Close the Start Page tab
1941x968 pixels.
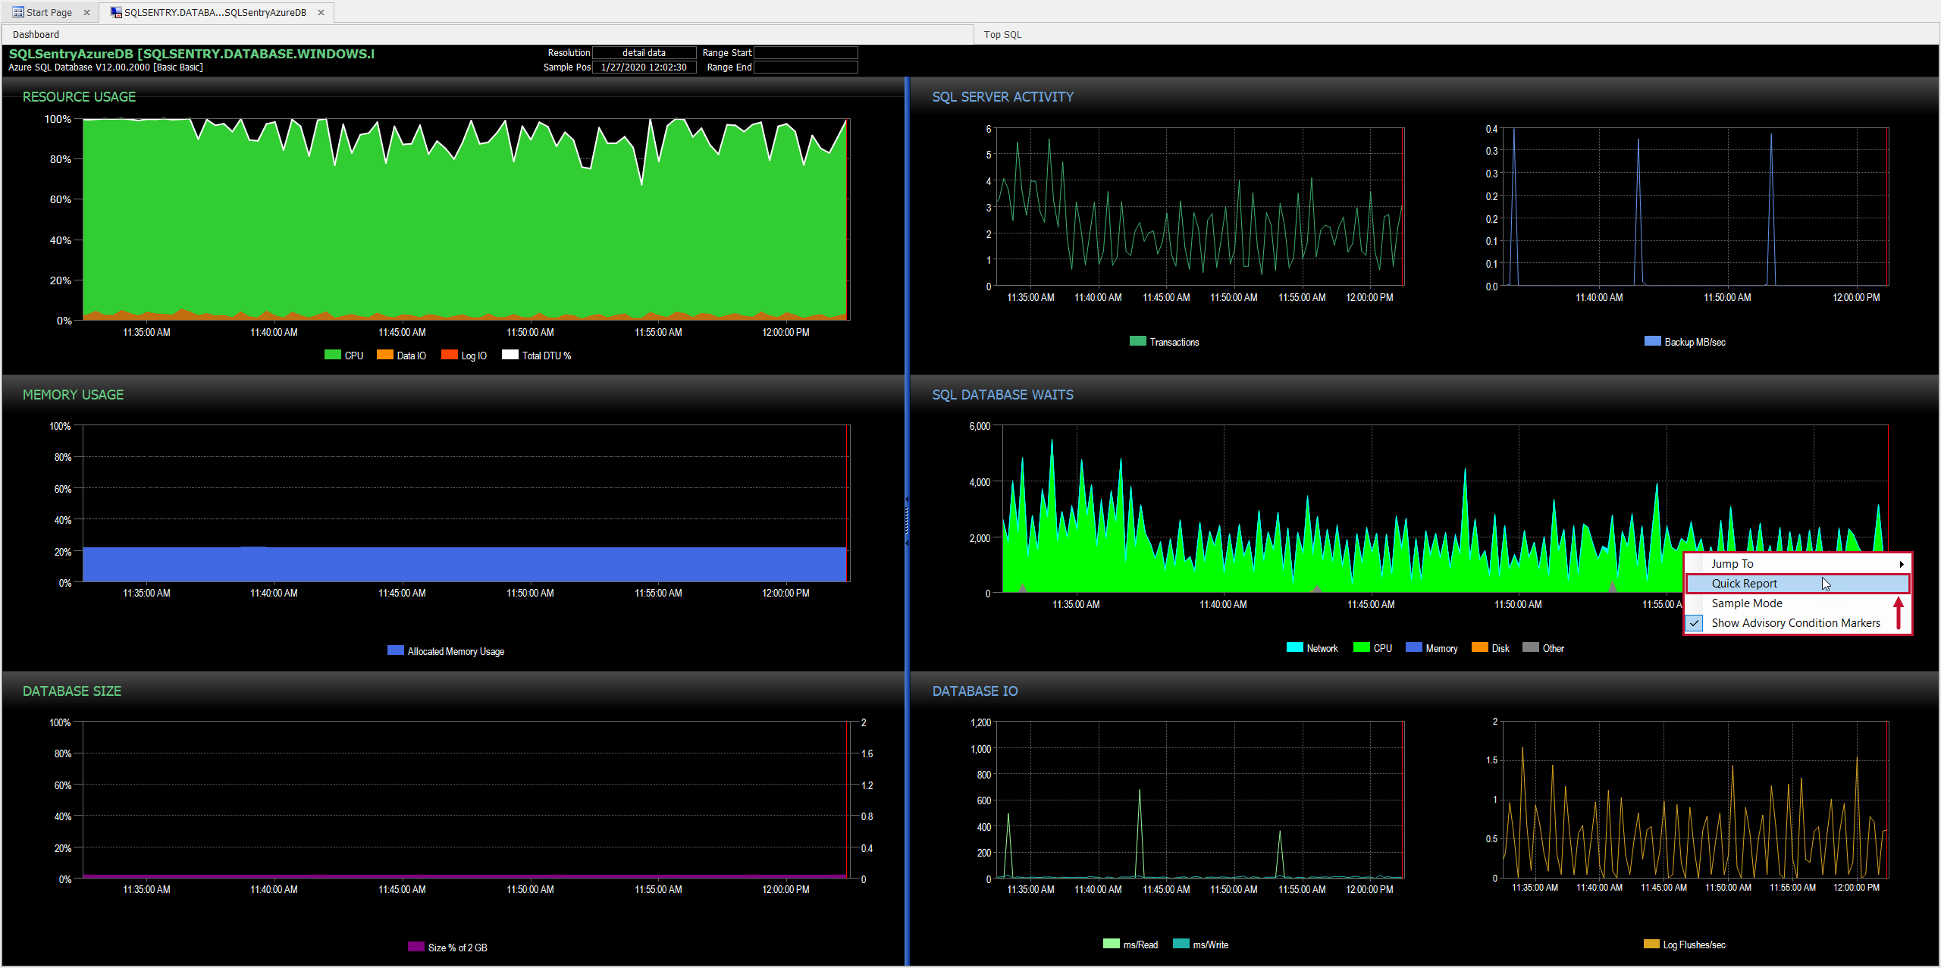tap(86, 12)
